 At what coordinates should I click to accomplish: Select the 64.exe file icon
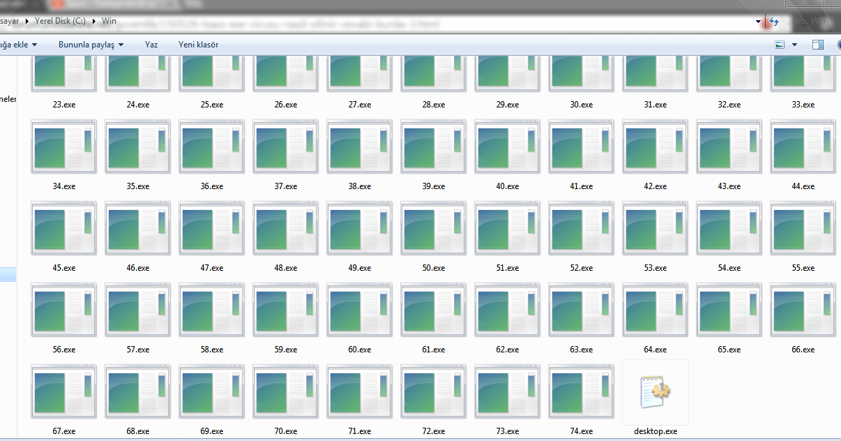coord(656,310)
